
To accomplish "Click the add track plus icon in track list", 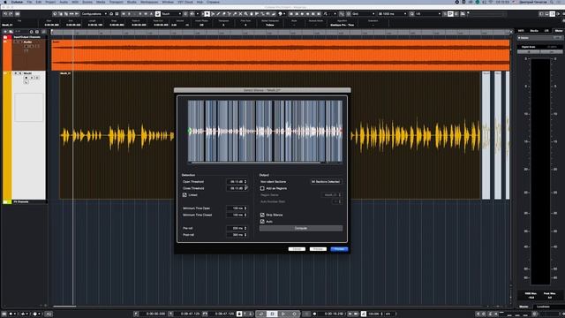I will [5, 32].
